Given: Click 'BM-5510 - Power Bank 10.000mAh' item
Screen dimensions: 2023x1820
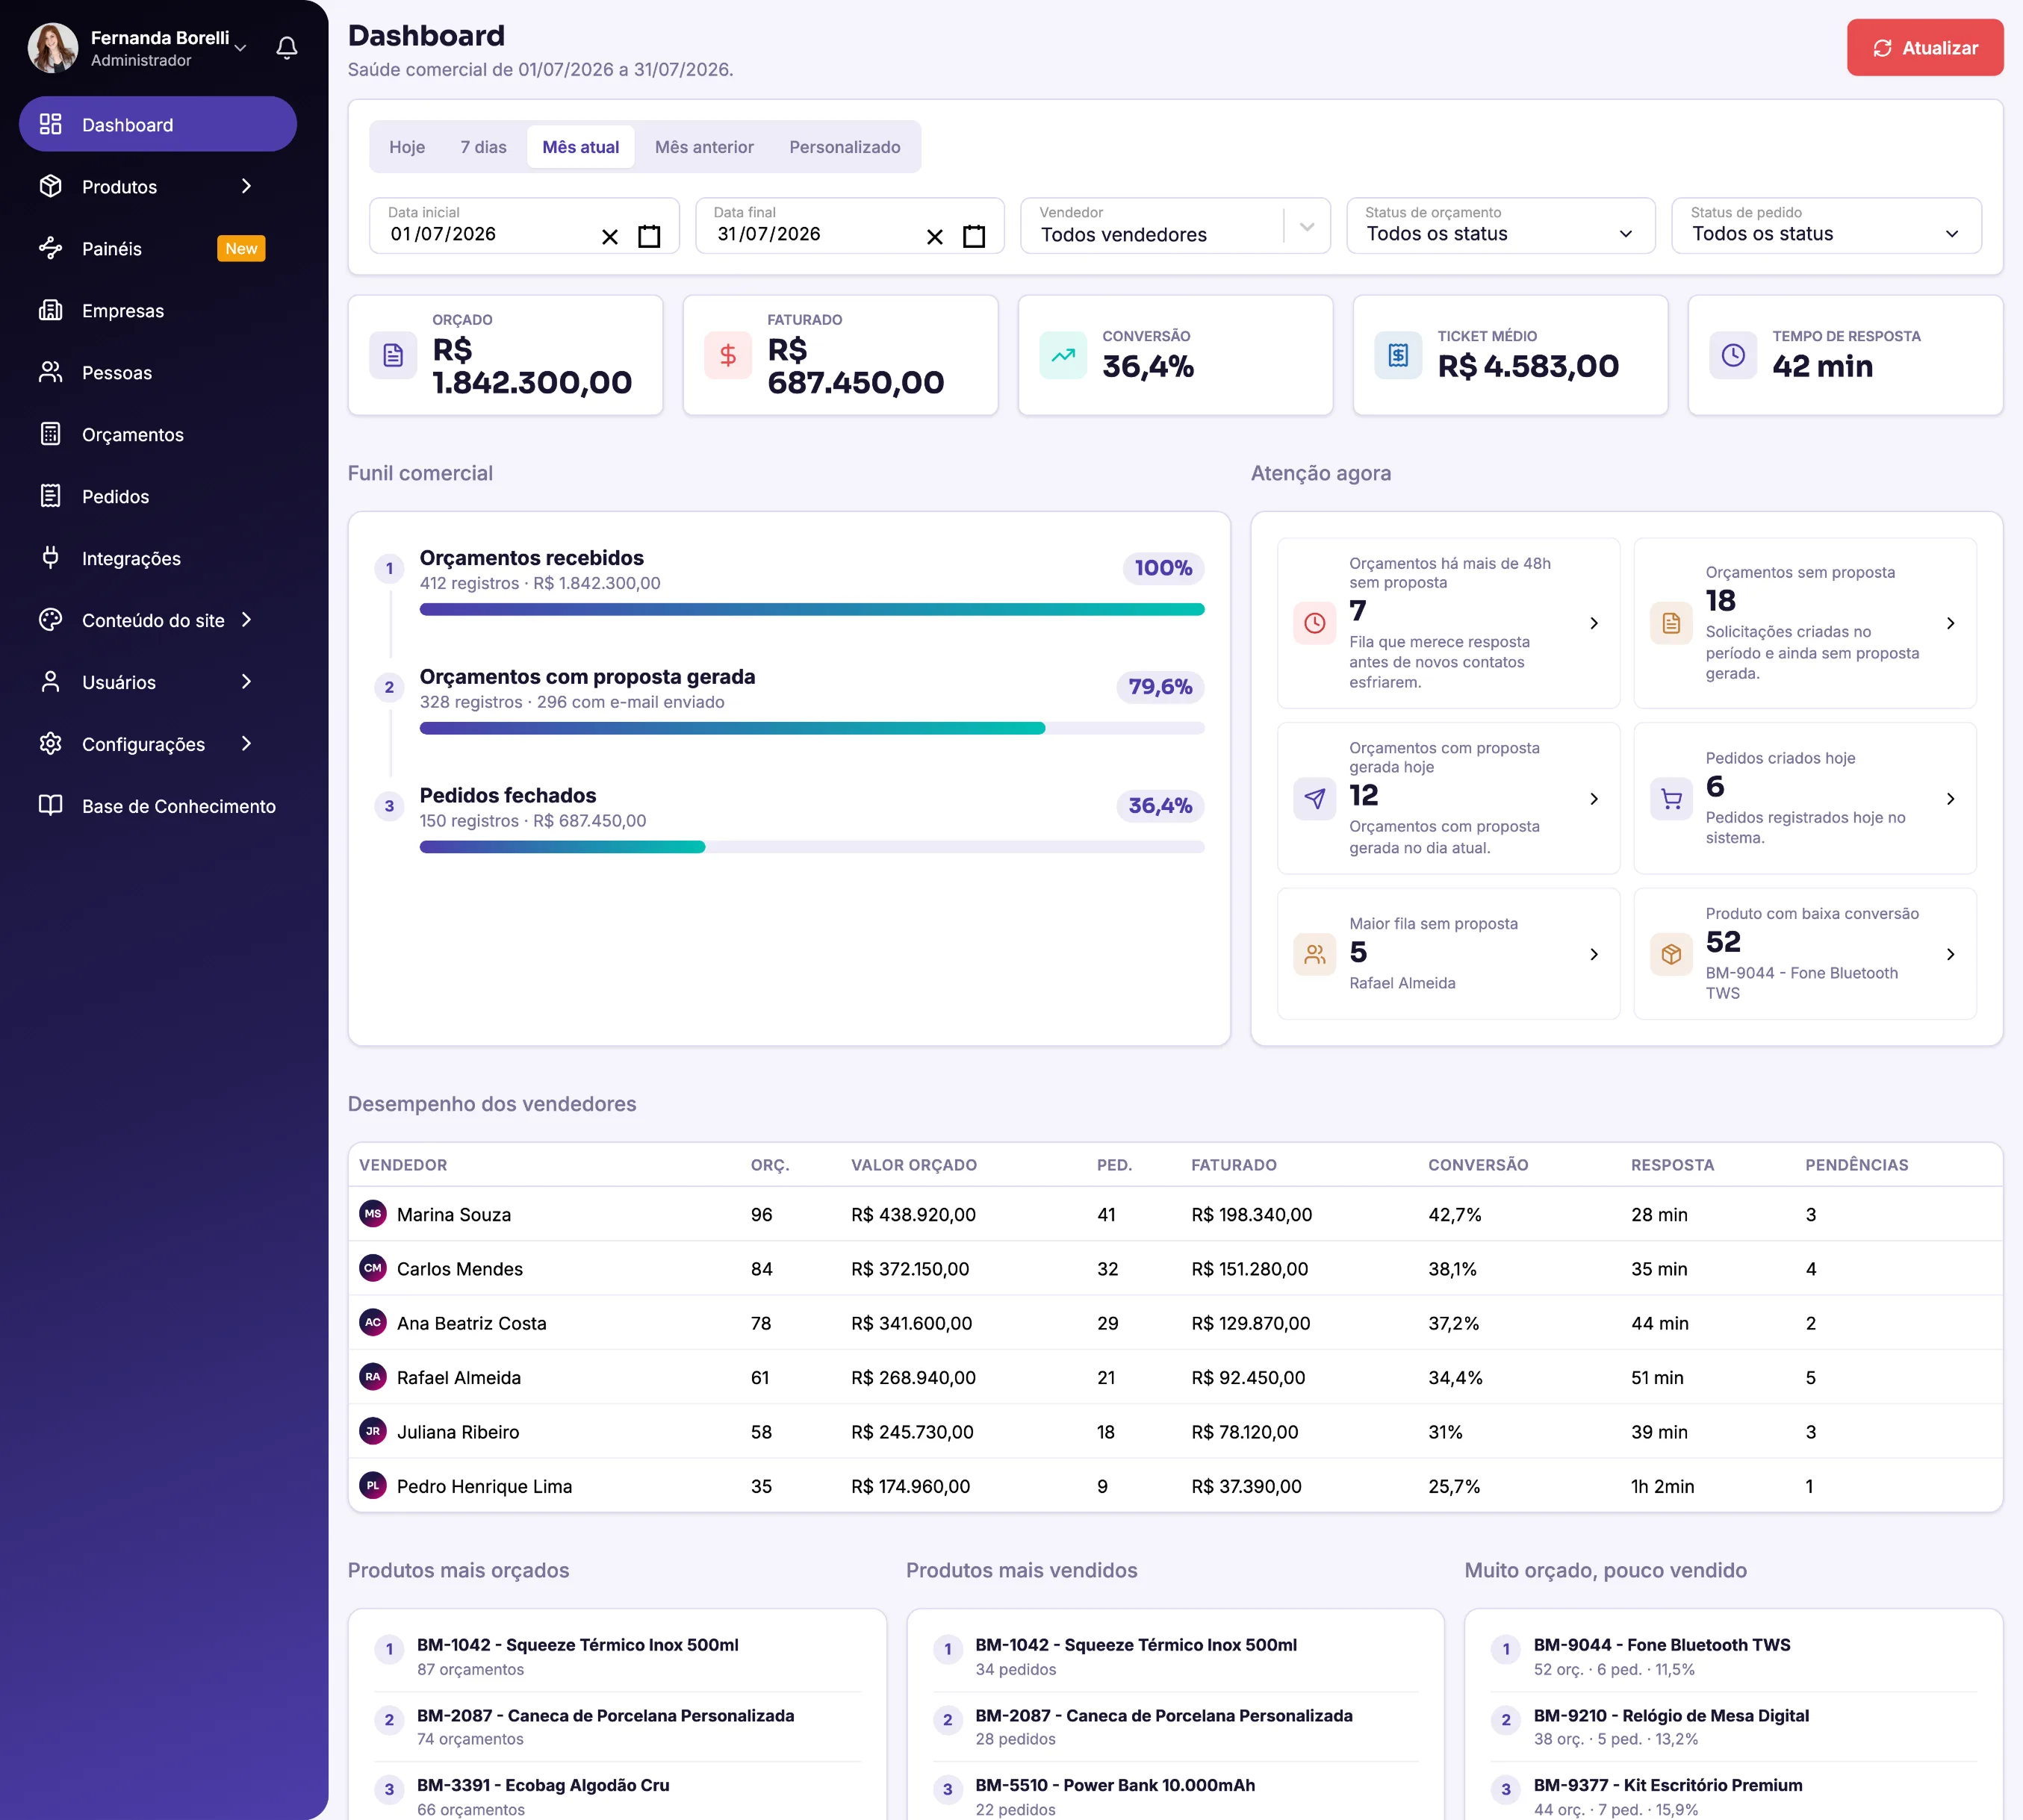Looking at the screenshot, I should click(x=1114, y=1785).
